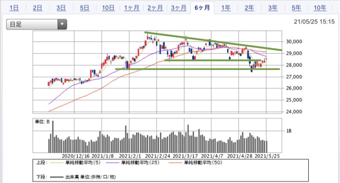Image resolution: width=340 pixels, height=183 pixels.
Task: Open the 日足 candle interval combo box
Action: point(36,24)
